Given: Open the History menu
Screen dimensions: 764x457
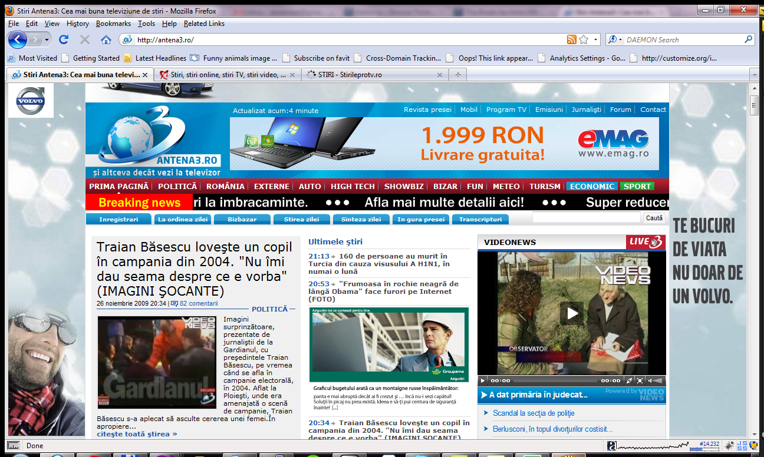Looking at the screenshot, I should pyautogui.click(x=78, y=24).
